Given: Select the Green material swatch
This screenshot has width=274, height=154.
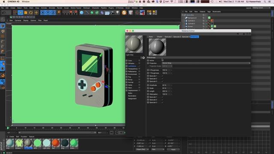Looking at the screenshot, I should click(x=74, y=144).
